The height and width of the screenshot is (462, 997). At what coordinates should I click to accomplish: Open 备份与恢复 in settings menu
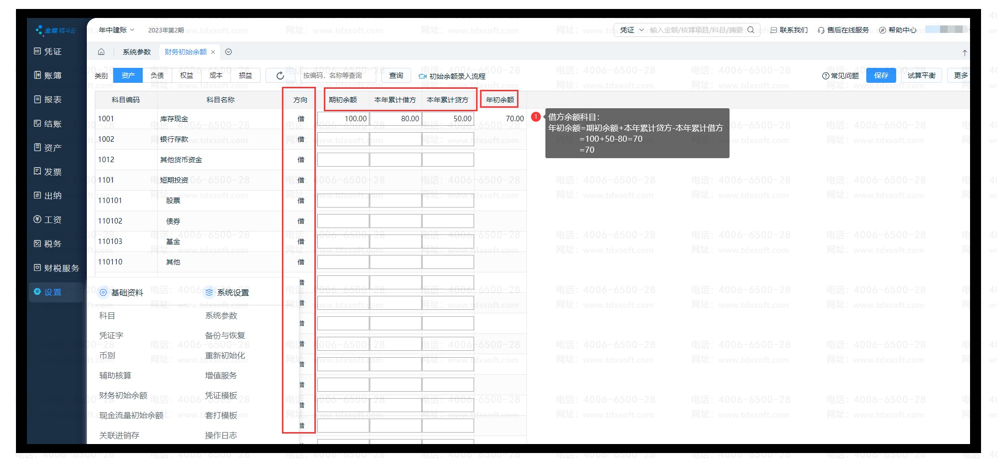225,336
